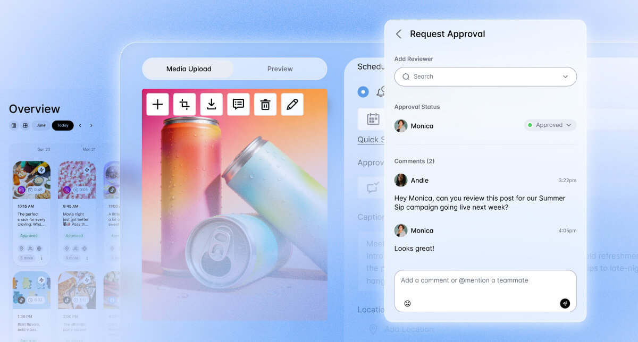Click Instagram icon on 10:15 AM post
This screenshot has width=638, height=342.
point(22,190)
